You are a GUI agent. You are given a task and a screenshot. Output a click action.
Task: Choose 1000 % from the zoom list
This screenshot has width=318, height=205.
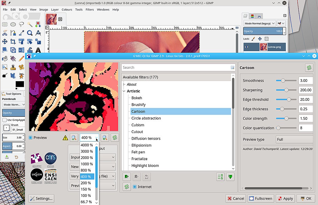(87, 164)
